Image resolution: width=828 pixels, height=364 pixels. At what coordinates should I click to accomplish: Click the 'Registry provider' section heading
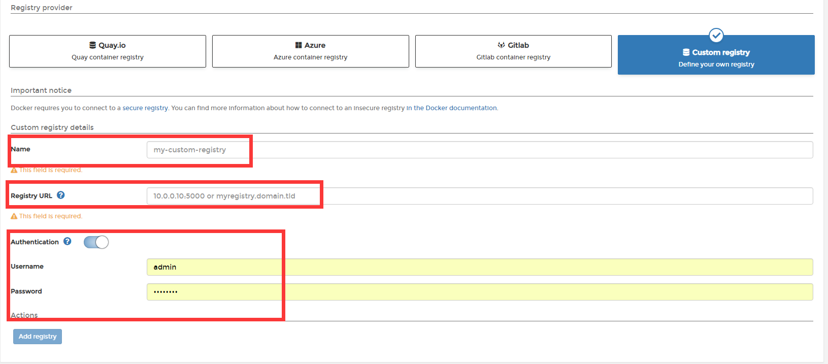click(42, 8)
